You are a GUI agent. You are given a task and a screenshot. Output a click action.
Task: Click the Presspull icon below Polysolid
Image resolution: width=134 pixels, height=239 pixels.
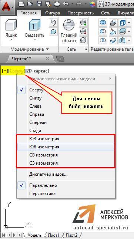[x=53, y=32]
